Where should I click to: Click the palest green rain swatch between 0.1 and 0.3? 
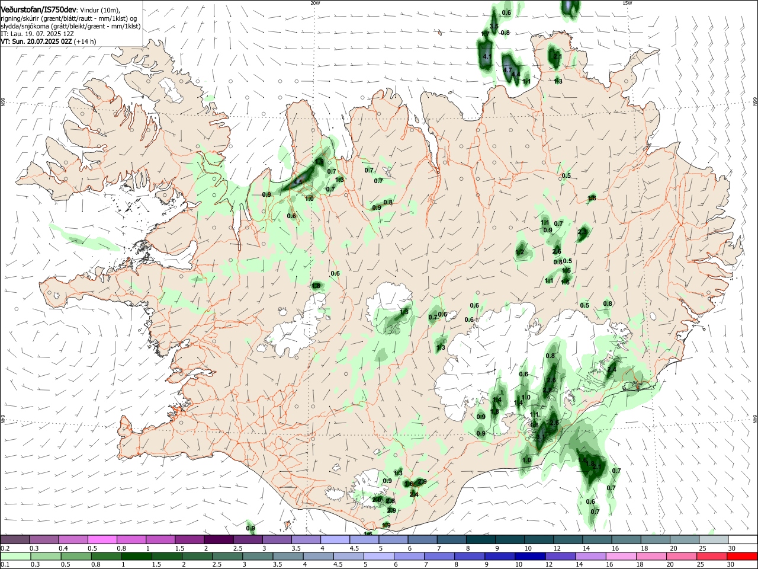(x=16, y=556)
